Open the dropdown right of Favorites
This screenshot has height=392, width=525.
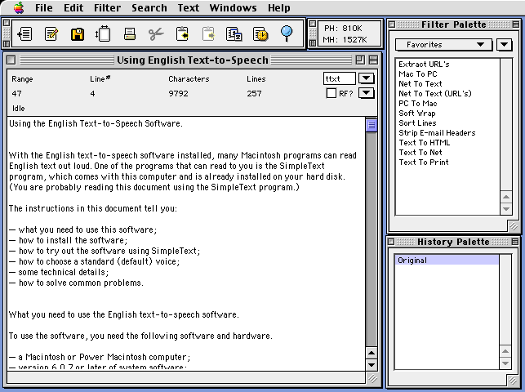(x=505, y=45)
